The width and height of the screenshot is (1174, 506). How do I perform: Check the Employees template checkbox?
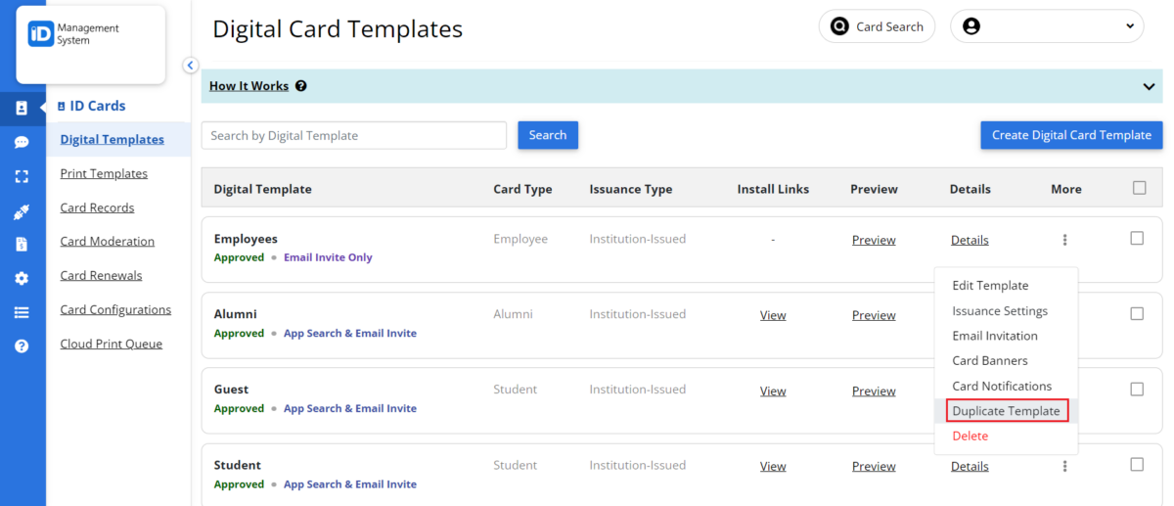pyautogui.click(x=1137, y=238)
